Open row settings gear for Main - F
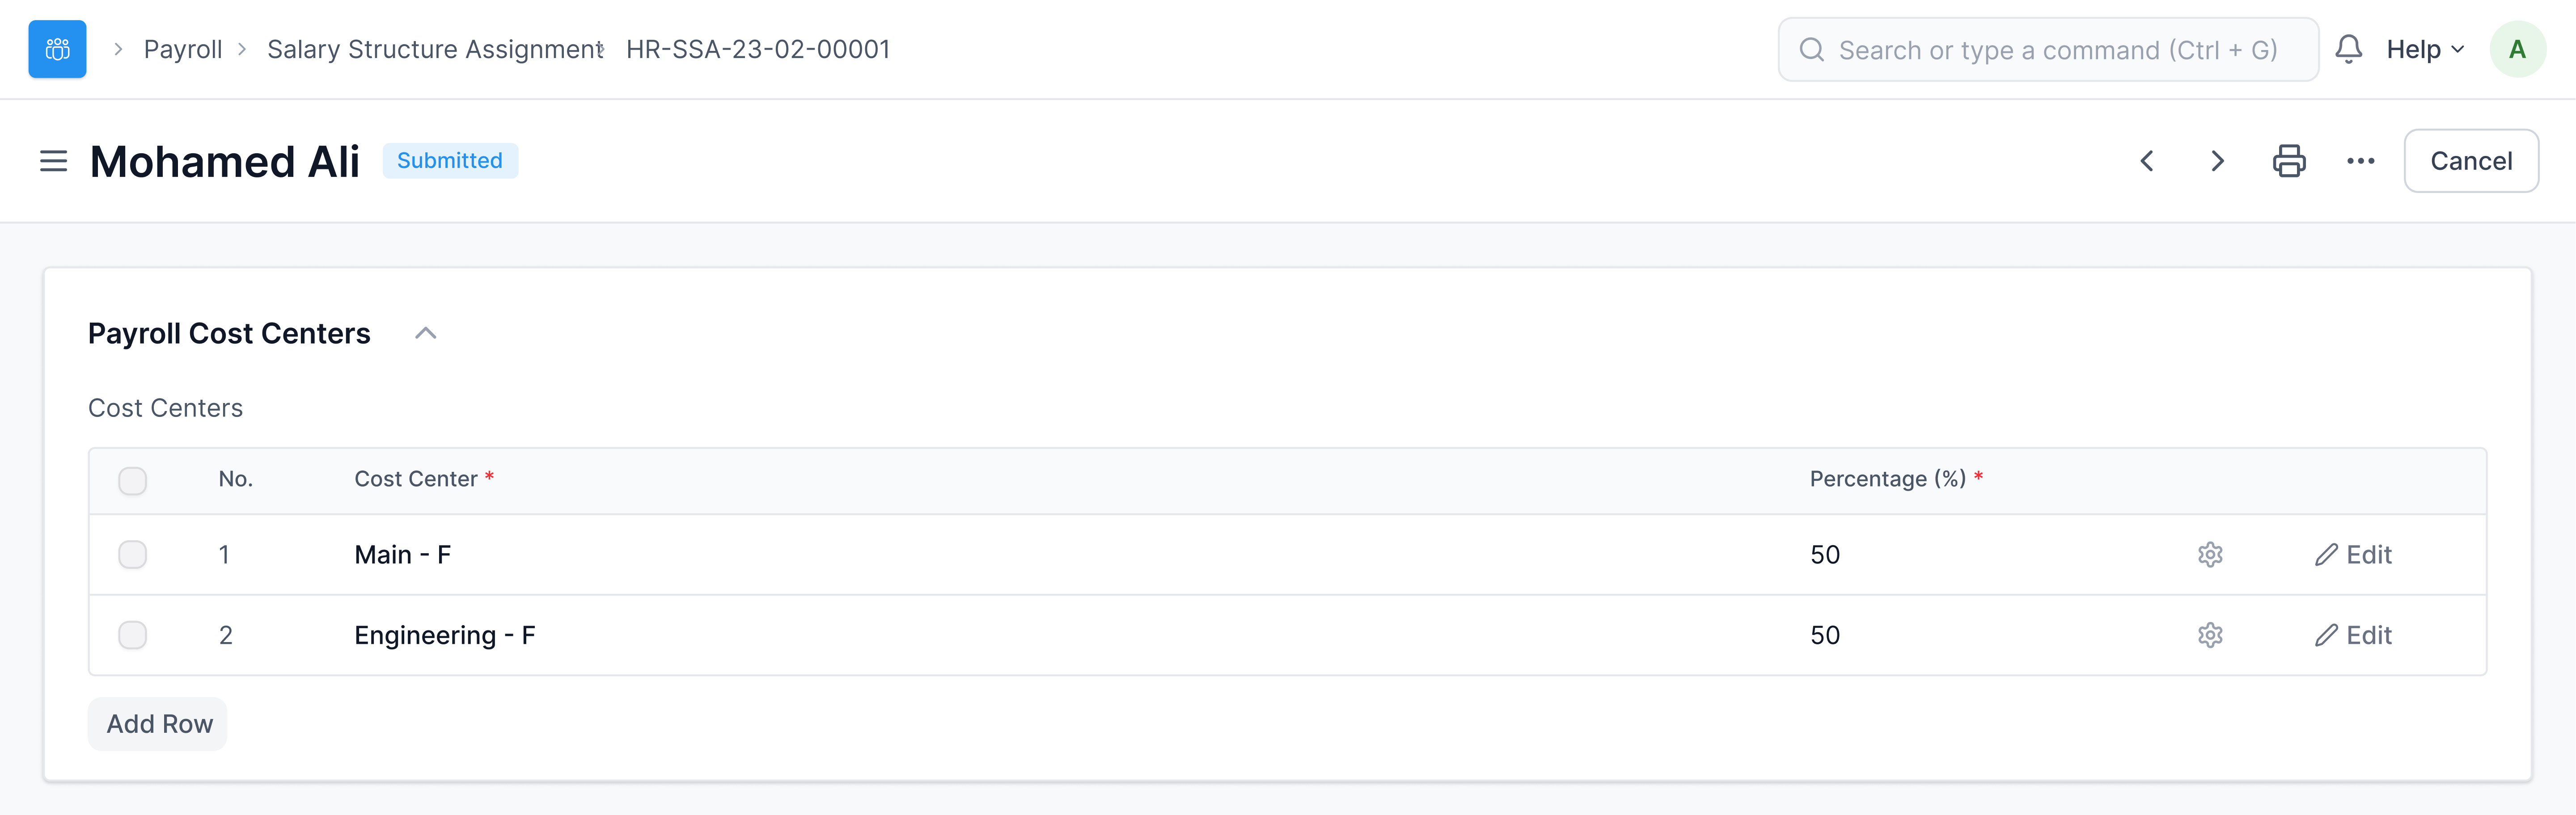The image size is (2576, 815). pos(2210,555)
